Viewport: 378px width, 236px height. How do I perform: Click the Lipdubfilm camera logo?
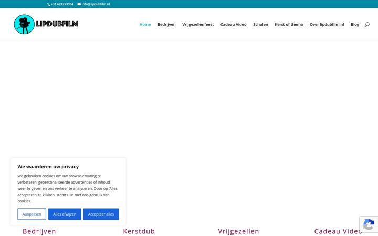pyautogui.click(x=24, y=24)
